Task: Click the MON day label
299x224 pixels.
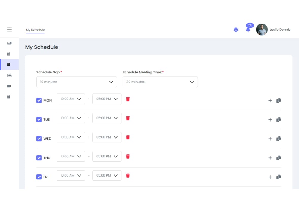Action: pos(48,101)
